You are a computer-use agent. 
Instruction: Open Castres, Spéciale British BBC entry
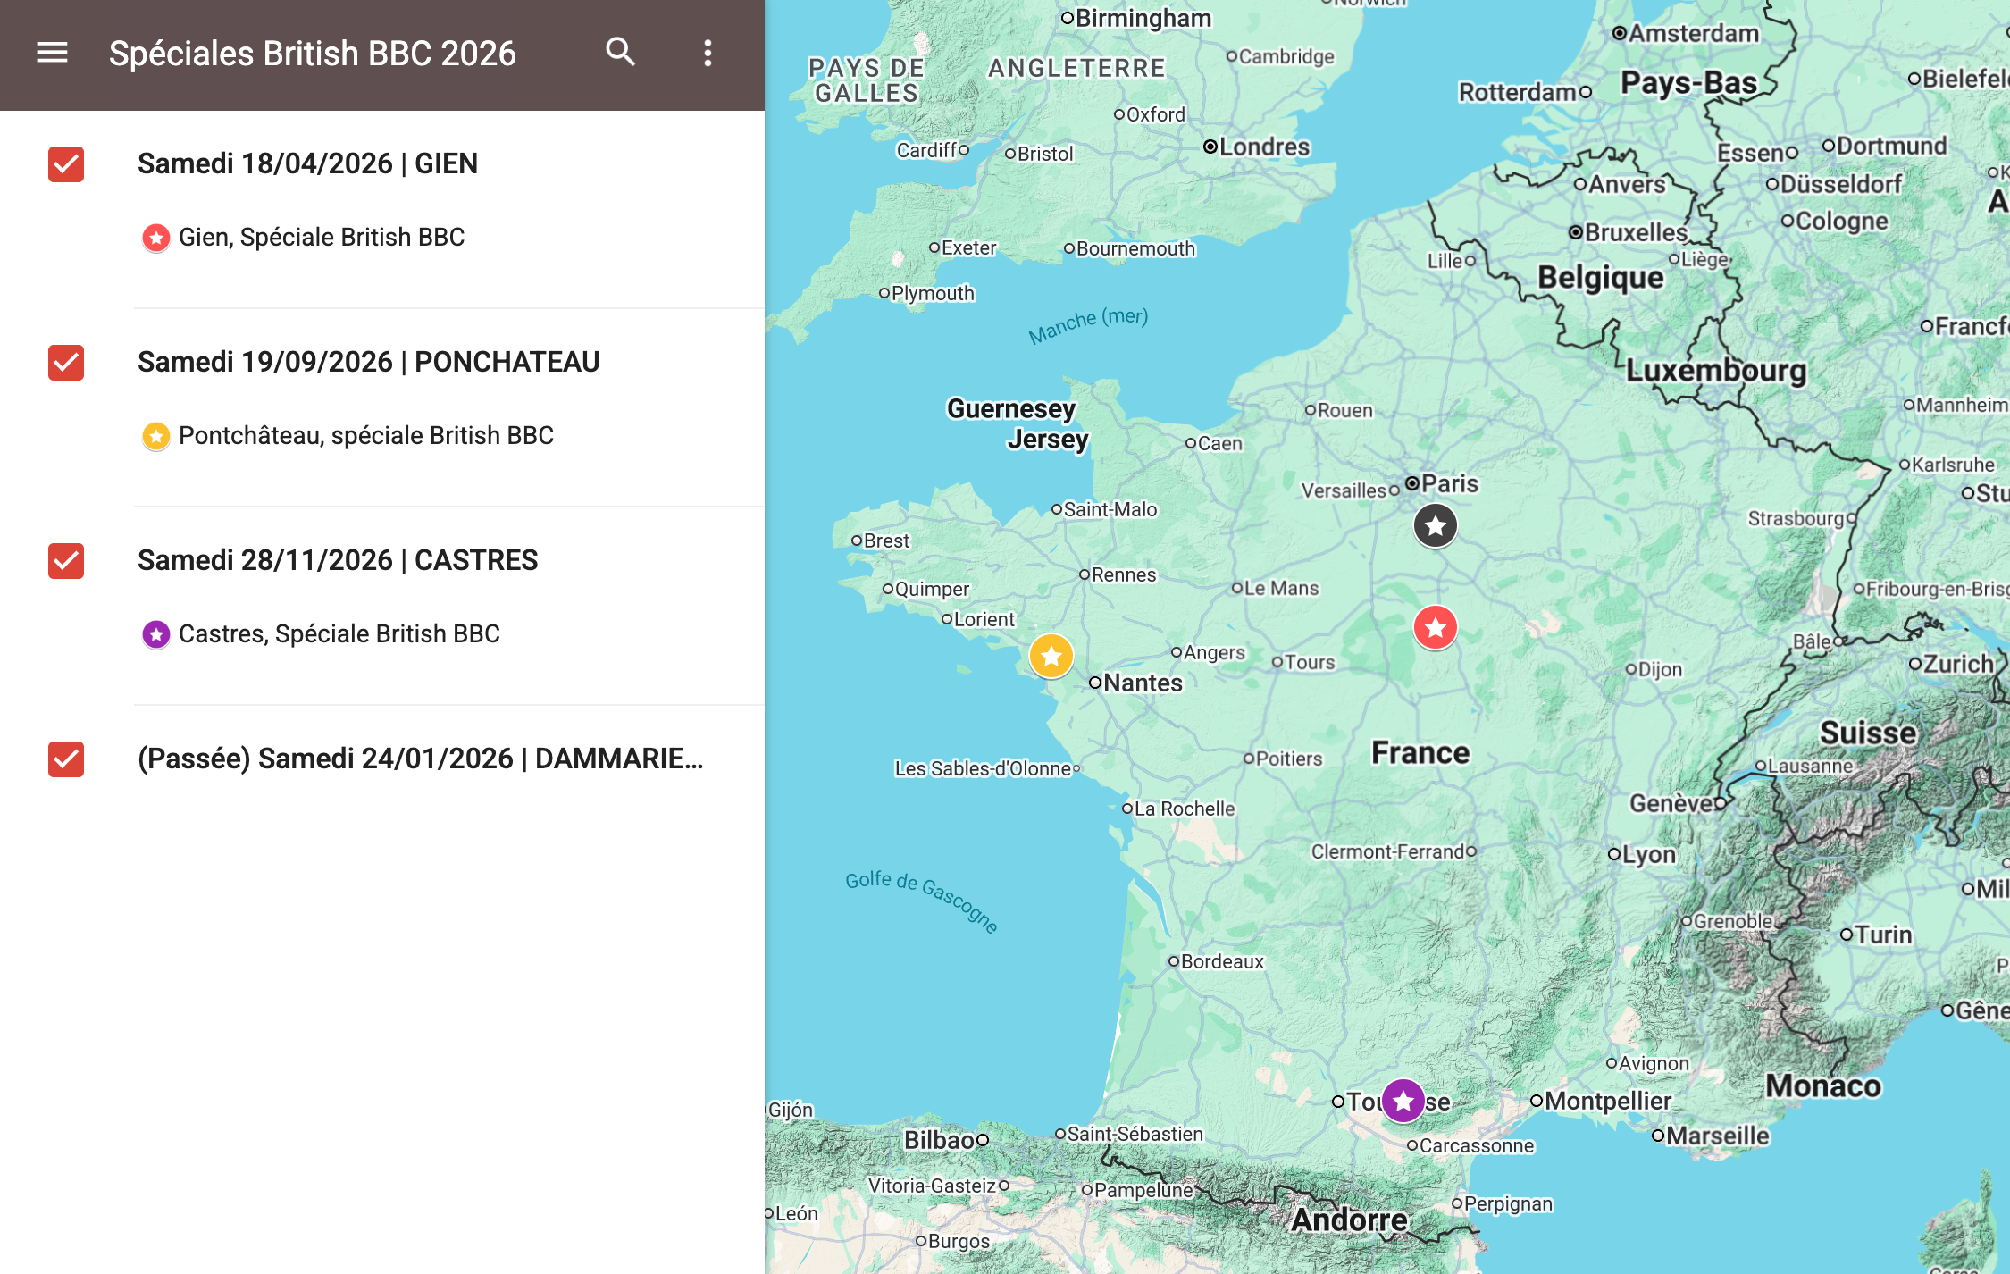(339, 634)
